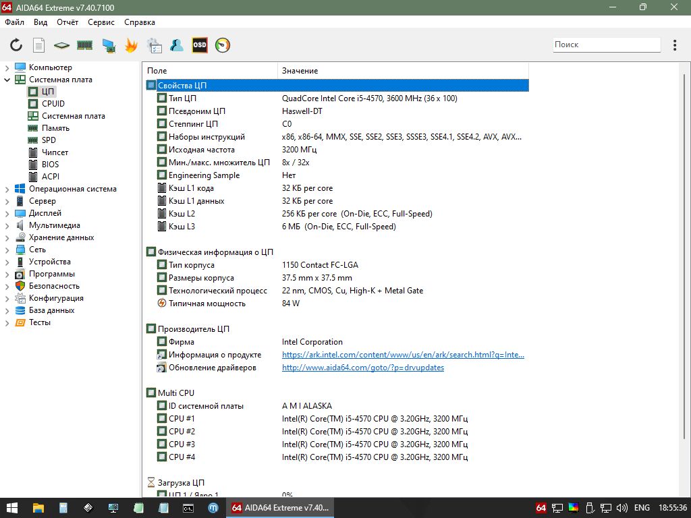
Task: Open the three-dot options menu
Action: [x=675, y=45]
